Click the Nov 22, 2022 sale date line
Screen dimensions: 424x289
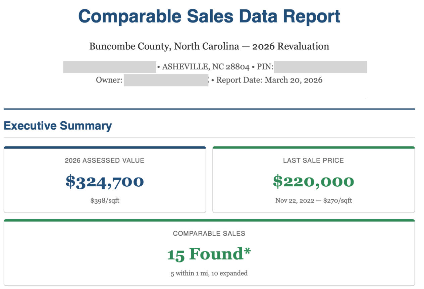tap(313, 201)
